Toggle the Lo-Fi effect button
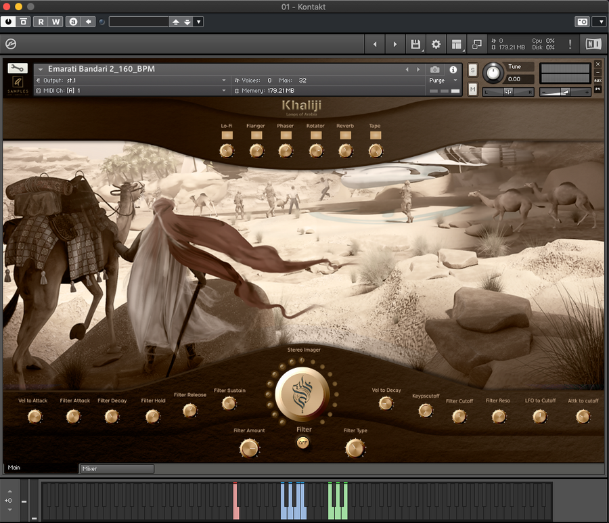The width and height of the screenshot is (609, 523). pyautogui.click(x=227, y=135)
